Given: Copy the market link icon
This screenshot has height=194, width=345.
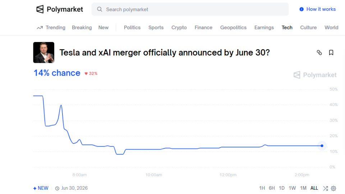Looking at the screenshot, I should pos(319,53).
